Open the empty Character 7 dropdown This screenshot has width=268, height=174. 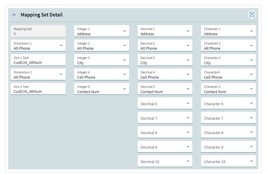(x=228, y=118)
